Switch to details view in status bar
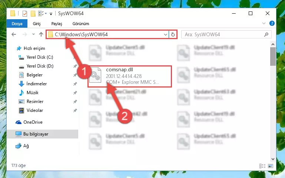This screenshot has width=285, height=178. (262, 166)
